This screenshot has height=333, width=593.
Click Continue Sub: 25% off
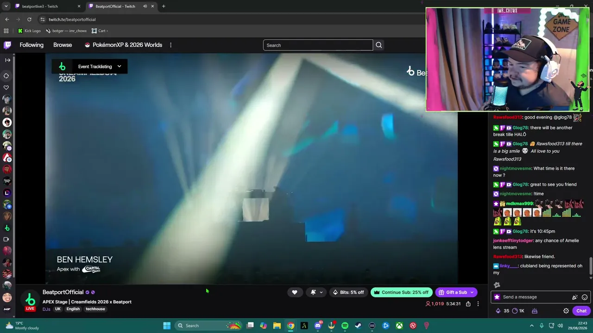(402, 292)
